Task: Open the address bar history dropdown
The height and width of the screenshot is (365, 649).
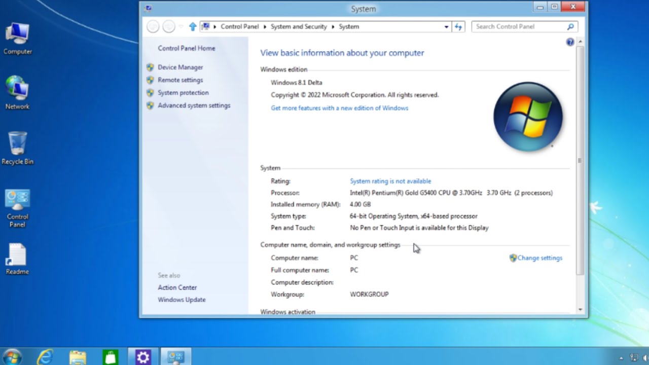Action: click(446, 26)
